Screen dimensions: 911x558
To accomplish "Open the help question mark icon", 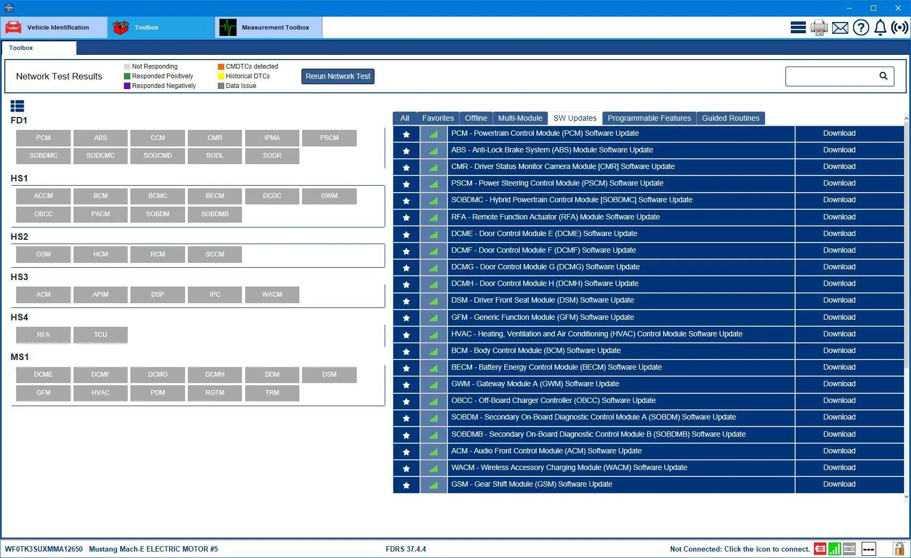I will tap(861, 27).
